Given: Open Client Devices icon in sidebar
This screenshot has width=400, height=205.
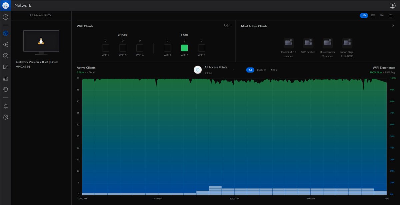Looking at the screenshot, I should [5, 67].
